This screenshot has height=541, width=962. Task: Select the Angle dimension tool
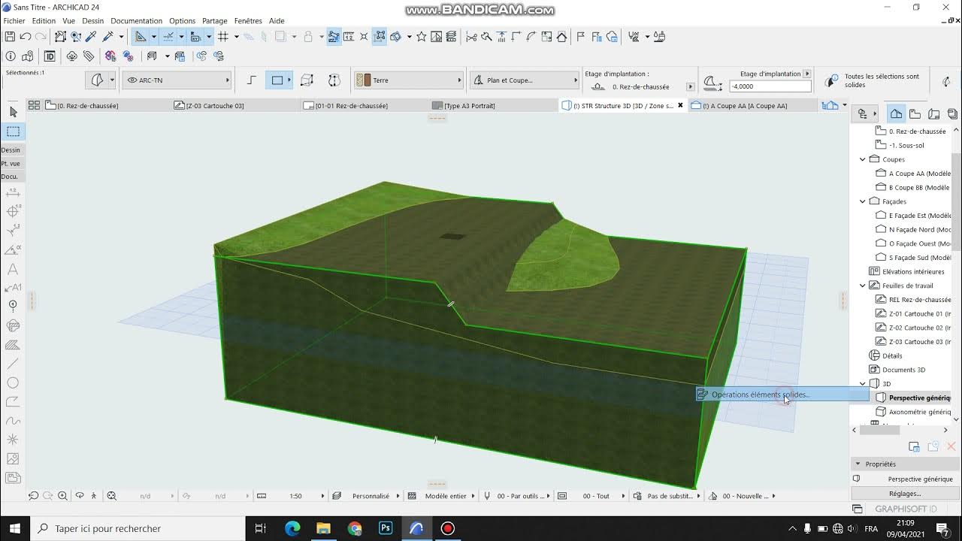(x=13, y=250)
